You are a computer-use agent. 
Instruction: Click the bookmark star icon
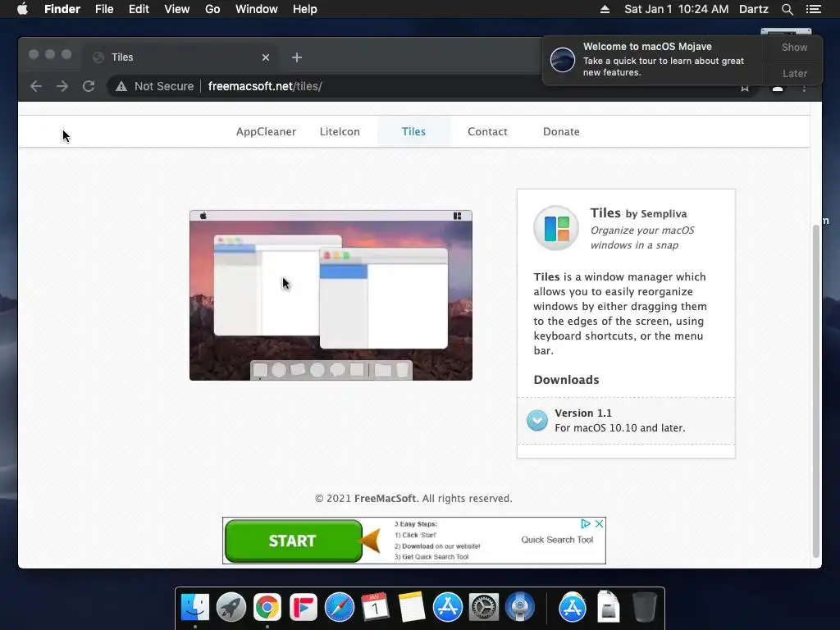click(745, 89)
